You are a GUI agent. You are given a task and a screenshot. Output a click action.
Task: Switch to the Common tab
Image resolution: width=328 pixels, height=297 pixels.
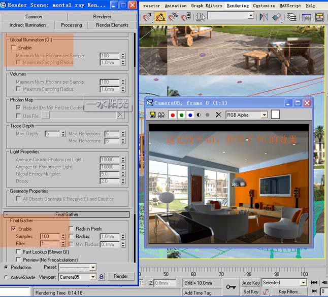[x=34, y=17]
